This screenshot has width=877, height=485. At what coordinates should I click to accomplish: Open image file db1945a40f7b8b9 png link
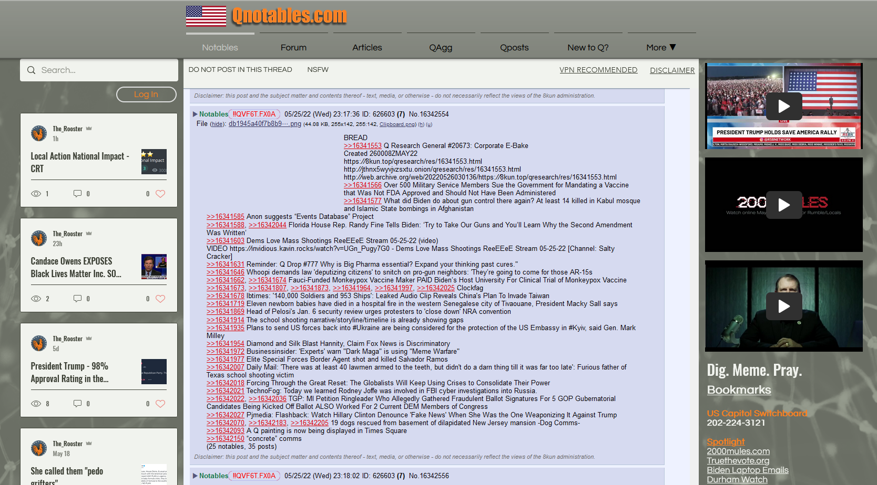tap(265, 124)
